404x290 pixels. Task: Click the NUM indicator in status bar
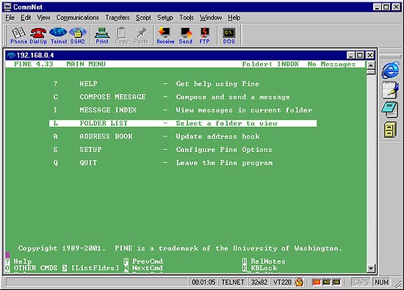point(381,282)
